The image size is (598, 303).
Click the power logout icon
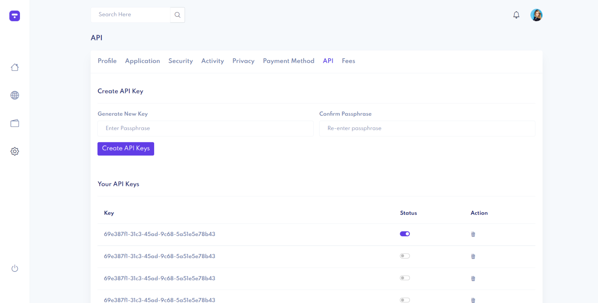pyautogui.click(x=15, y=269)
